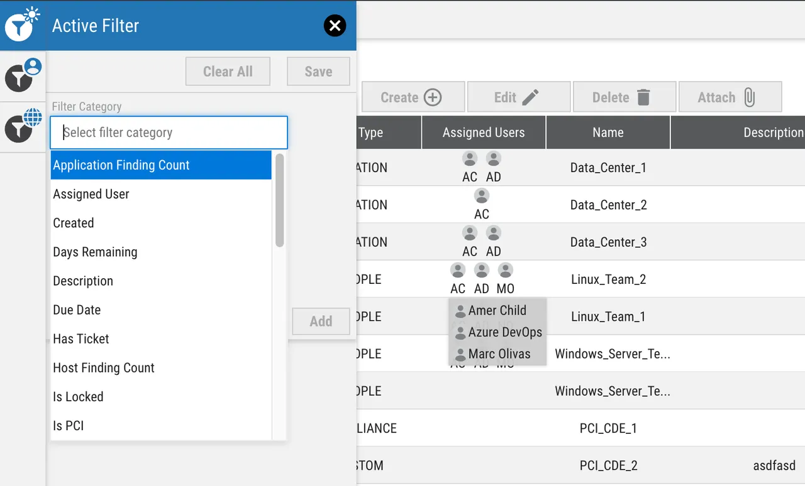Focus the Select filter category field
The image size is (805, 486).
coord(169,132)
